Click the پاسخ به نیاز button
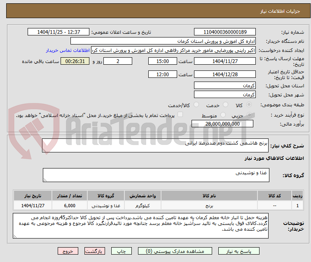This screenshot has height=262, width=311. pos(239,251)
